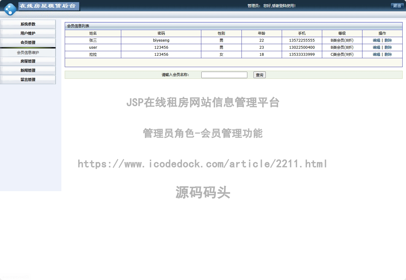The width and height of the screenshot is (406, 280).
Task: Open 会员信息维护 submenu item
Action: click(28, 53)
